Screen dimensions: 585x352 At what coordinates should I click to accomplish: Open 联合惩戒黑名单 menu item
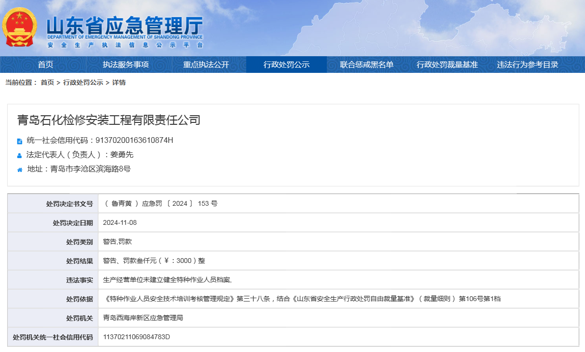[x=366, y=64]
